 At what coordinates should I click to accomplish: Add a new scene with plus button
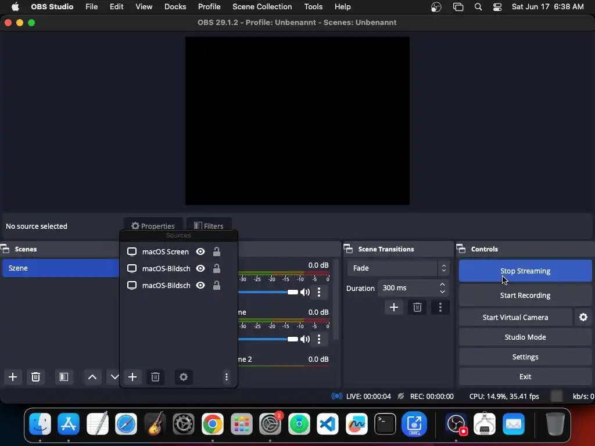click(x=13, y=377)
